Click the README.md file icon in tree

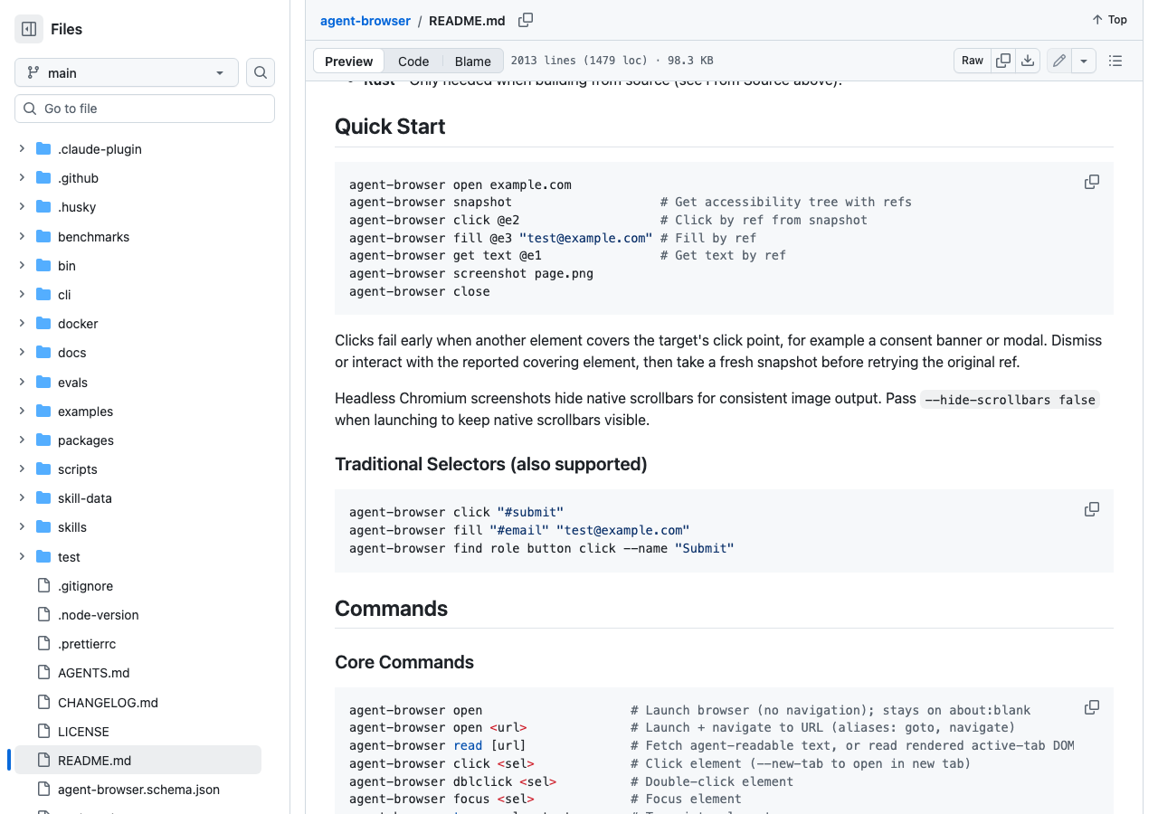(43, 760)
